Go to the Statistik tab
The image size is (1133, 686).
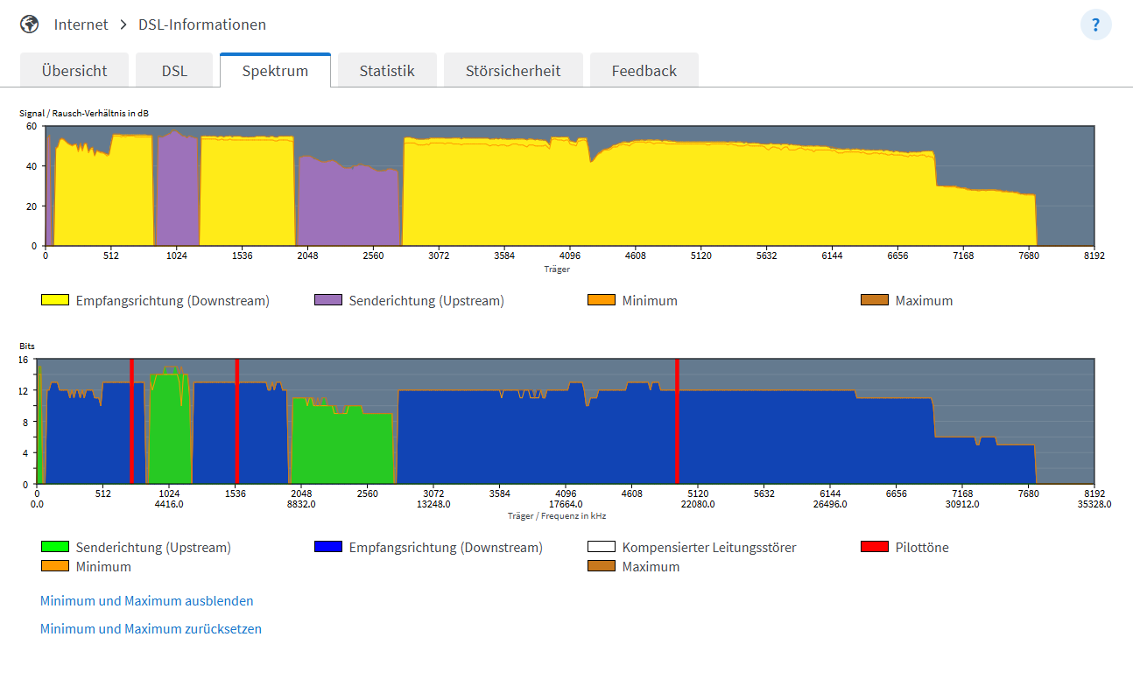[x=387, y=71]
